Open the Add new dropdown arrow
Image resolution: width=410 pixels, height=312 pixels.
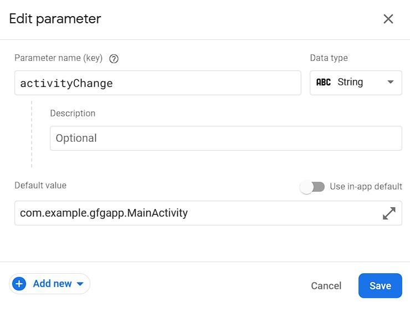pyautogui.click(x=80, y=284)
